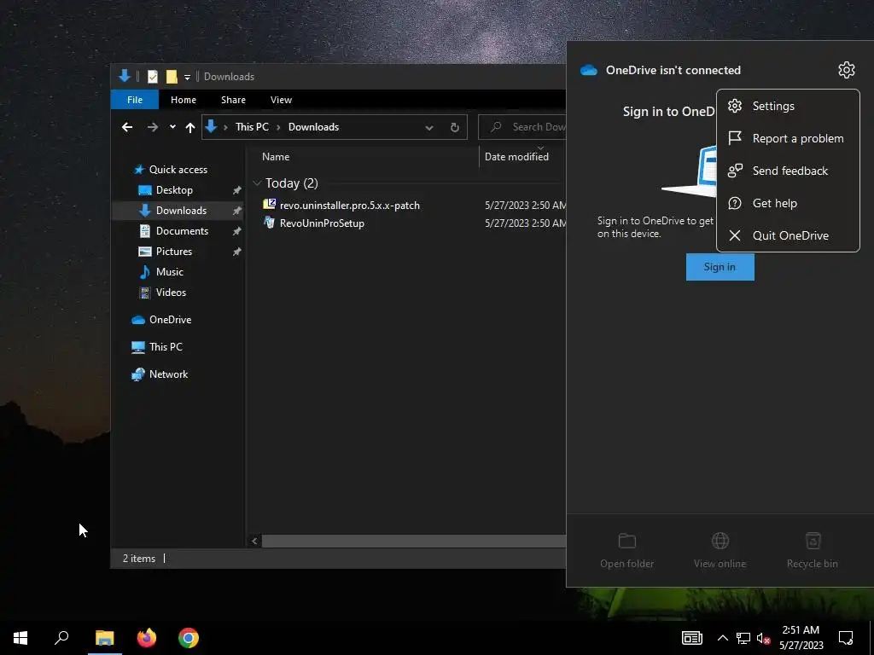This screenshot has height=655, width=874.
Task: Open the File tab in Explorer
Action: point(134,100)
